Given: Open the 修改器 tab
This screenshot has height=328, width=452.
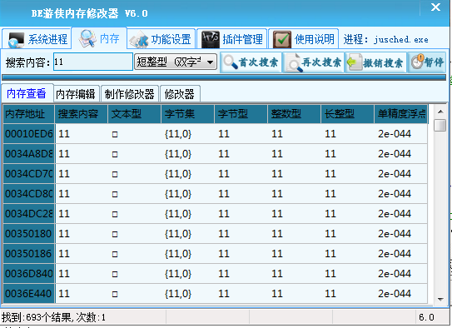Looking at the screenshot, I should point(180,94).
